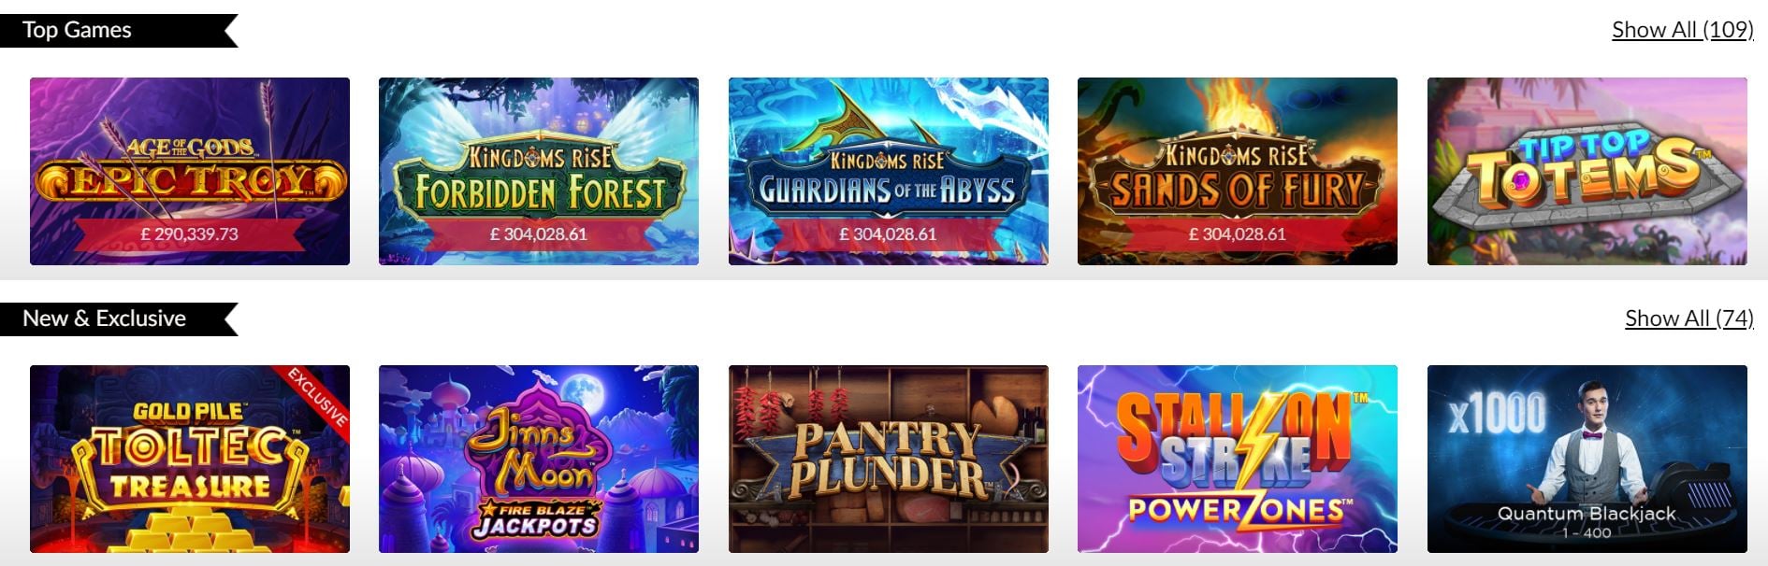Click the x1000 multiplier on Quantum Blackjack

click(x=1497, y=412)
